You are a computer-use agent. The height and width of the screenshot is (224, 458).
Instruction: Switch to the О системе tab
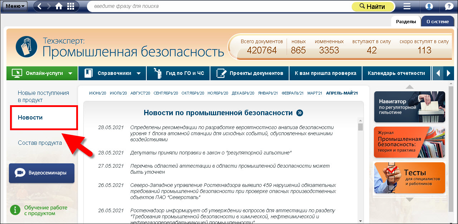tap(437, 22)
